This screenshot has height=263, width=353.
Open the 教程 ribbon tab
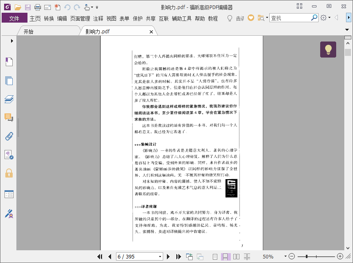click(213, 18)
